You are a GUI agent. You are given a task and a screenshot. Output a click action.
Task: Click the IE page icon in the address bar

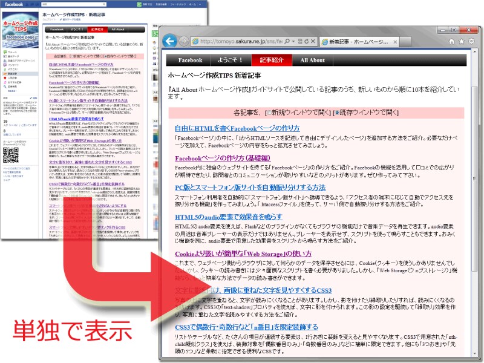(x=195, y=41)
